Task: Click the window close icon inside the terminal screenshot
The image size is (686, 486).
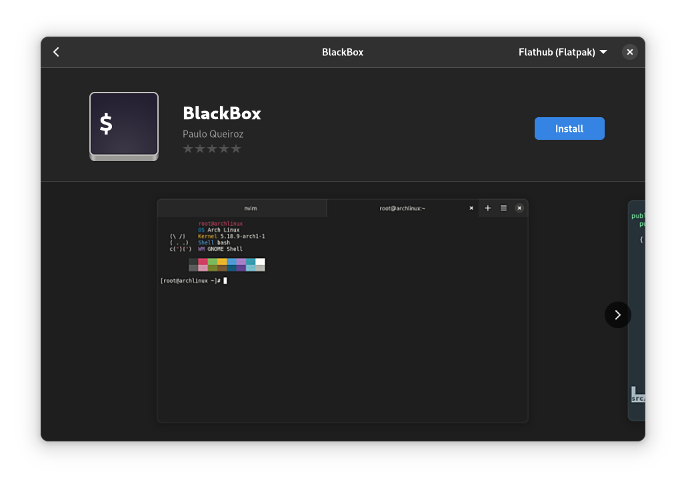Action: [x=519, y=208]
